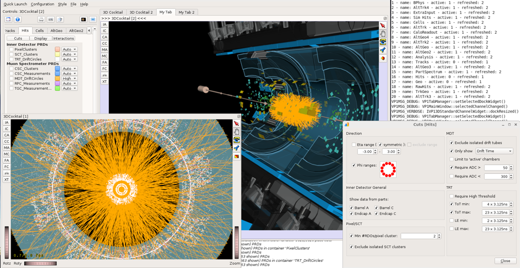Viewport: 520px width, 268px height.
Task: Select the hand navigation tool in 3DCocktail [1]
Action: [x=236, y=132]
